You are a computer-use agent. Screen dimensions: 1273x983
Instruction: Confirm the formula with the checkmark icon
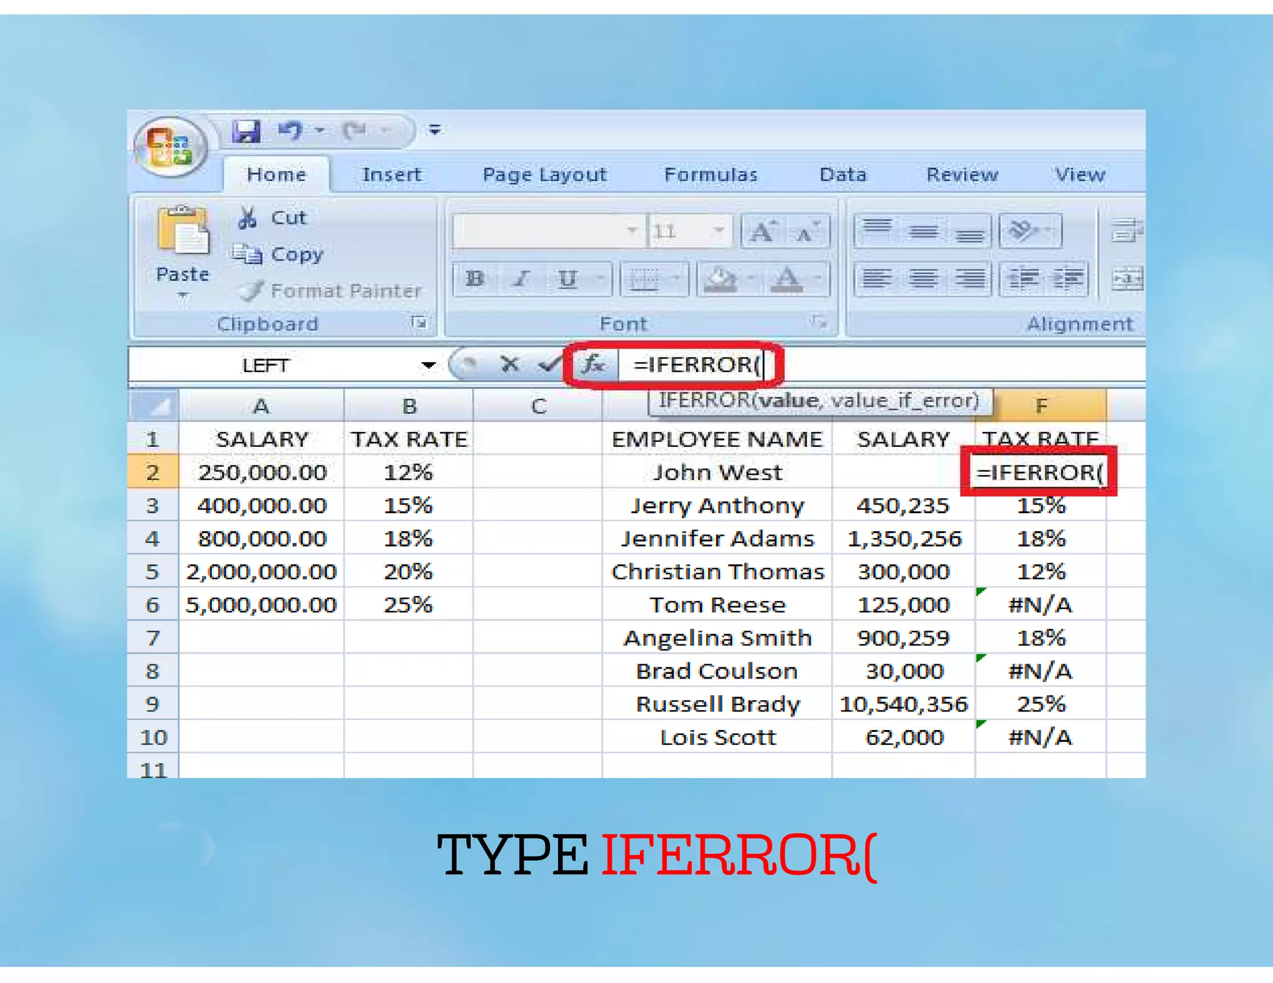548,364
